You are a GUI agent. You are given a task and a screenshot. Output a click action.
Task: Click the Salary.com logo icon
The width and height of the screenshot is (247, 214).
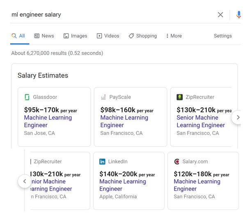(x=177, y=162)
